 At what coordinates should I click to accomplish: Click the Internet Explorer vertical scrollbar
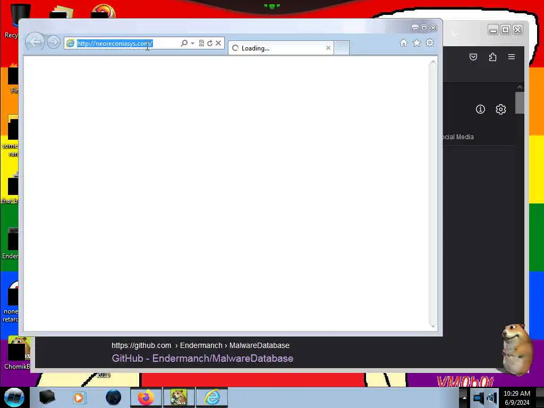point(432,193)
